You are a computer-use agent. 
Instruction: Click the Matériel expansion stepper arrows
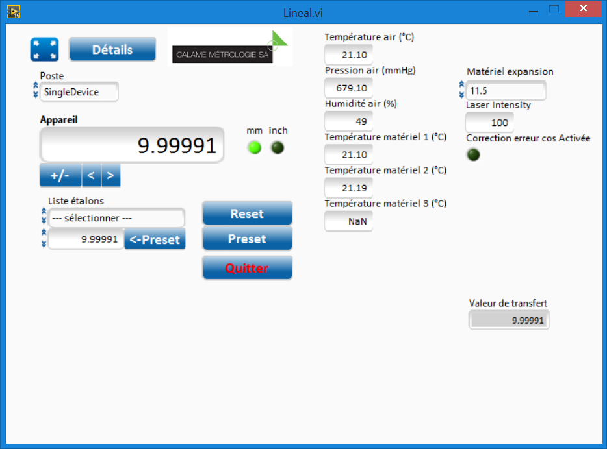click(461, 90)
